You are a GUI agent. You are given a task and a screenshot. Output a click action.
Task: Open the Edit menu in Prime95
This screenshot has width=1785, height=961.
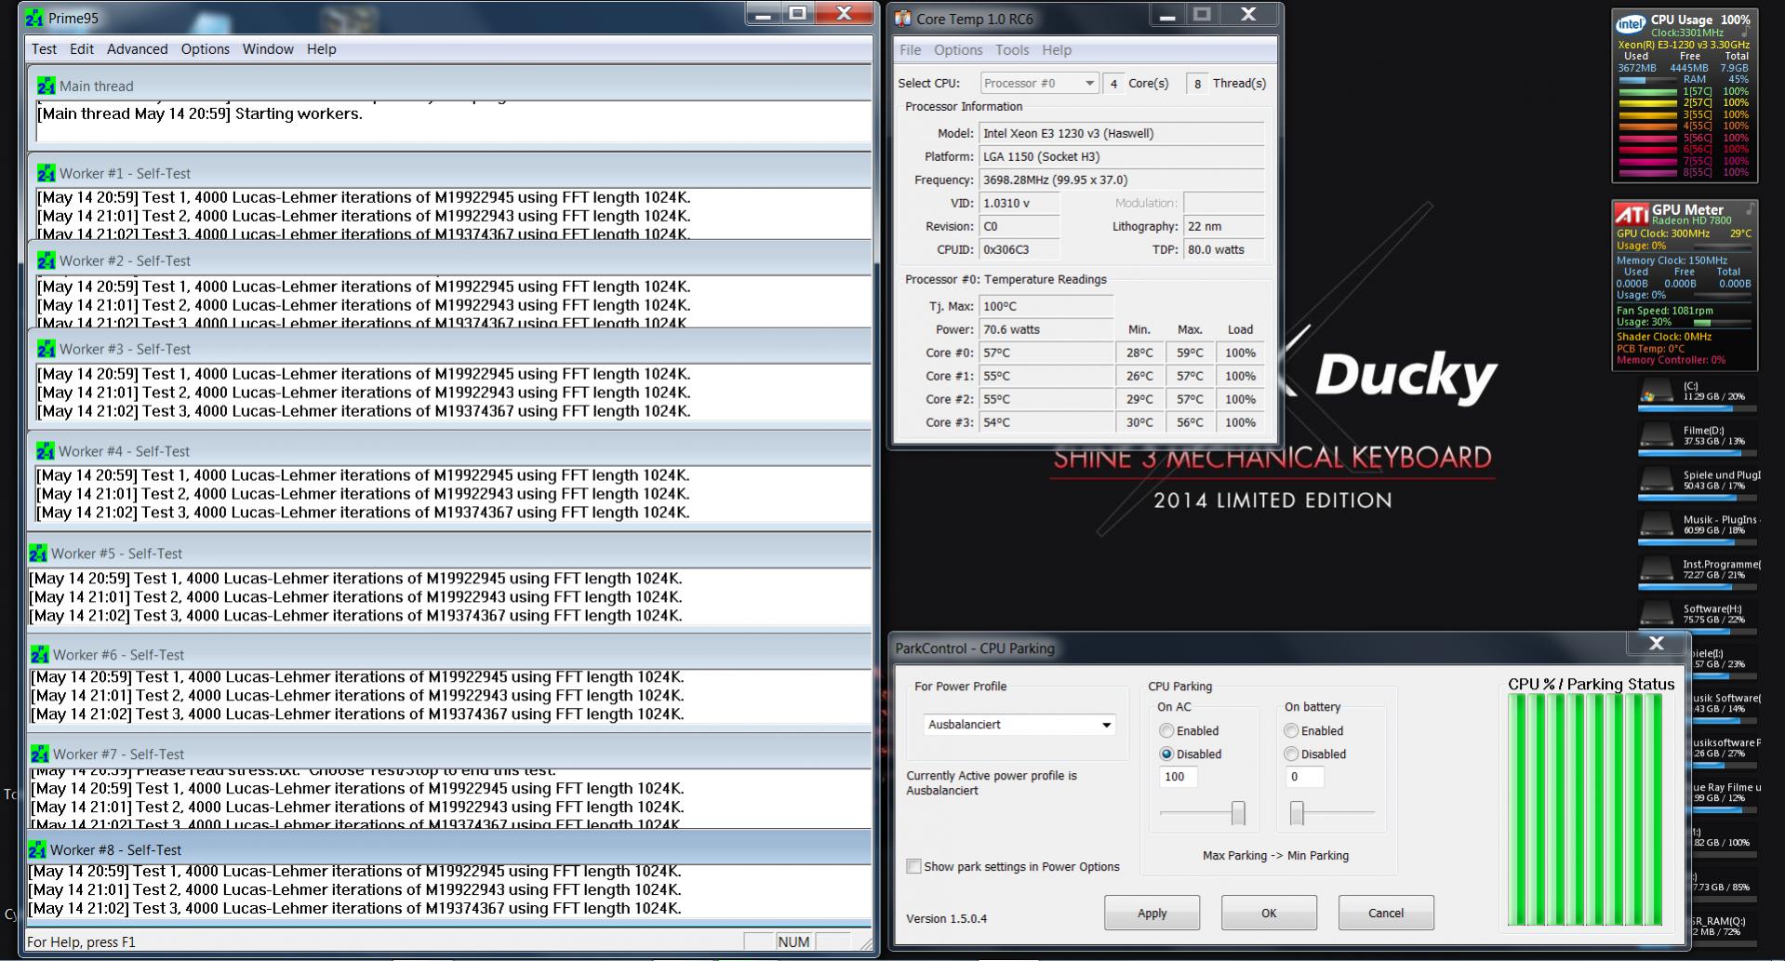82,49
